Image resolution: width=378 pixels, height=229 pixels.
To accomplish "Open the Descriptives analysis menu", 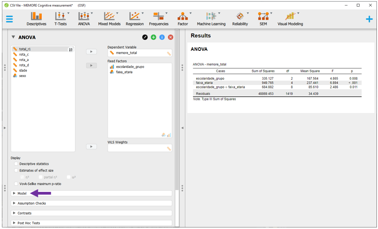I will click(36, 18).
